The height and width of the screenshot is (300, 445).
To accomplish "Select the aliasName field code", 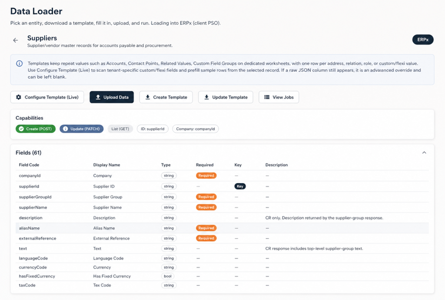I will 29,228.
